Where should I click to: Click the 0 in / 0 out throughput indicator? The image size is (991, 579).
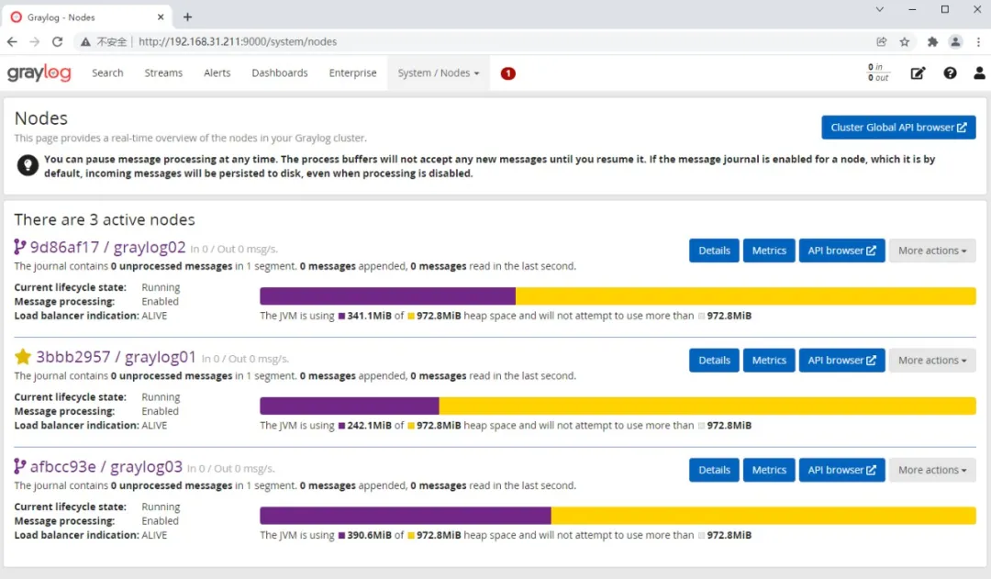(x=878, y=72)
